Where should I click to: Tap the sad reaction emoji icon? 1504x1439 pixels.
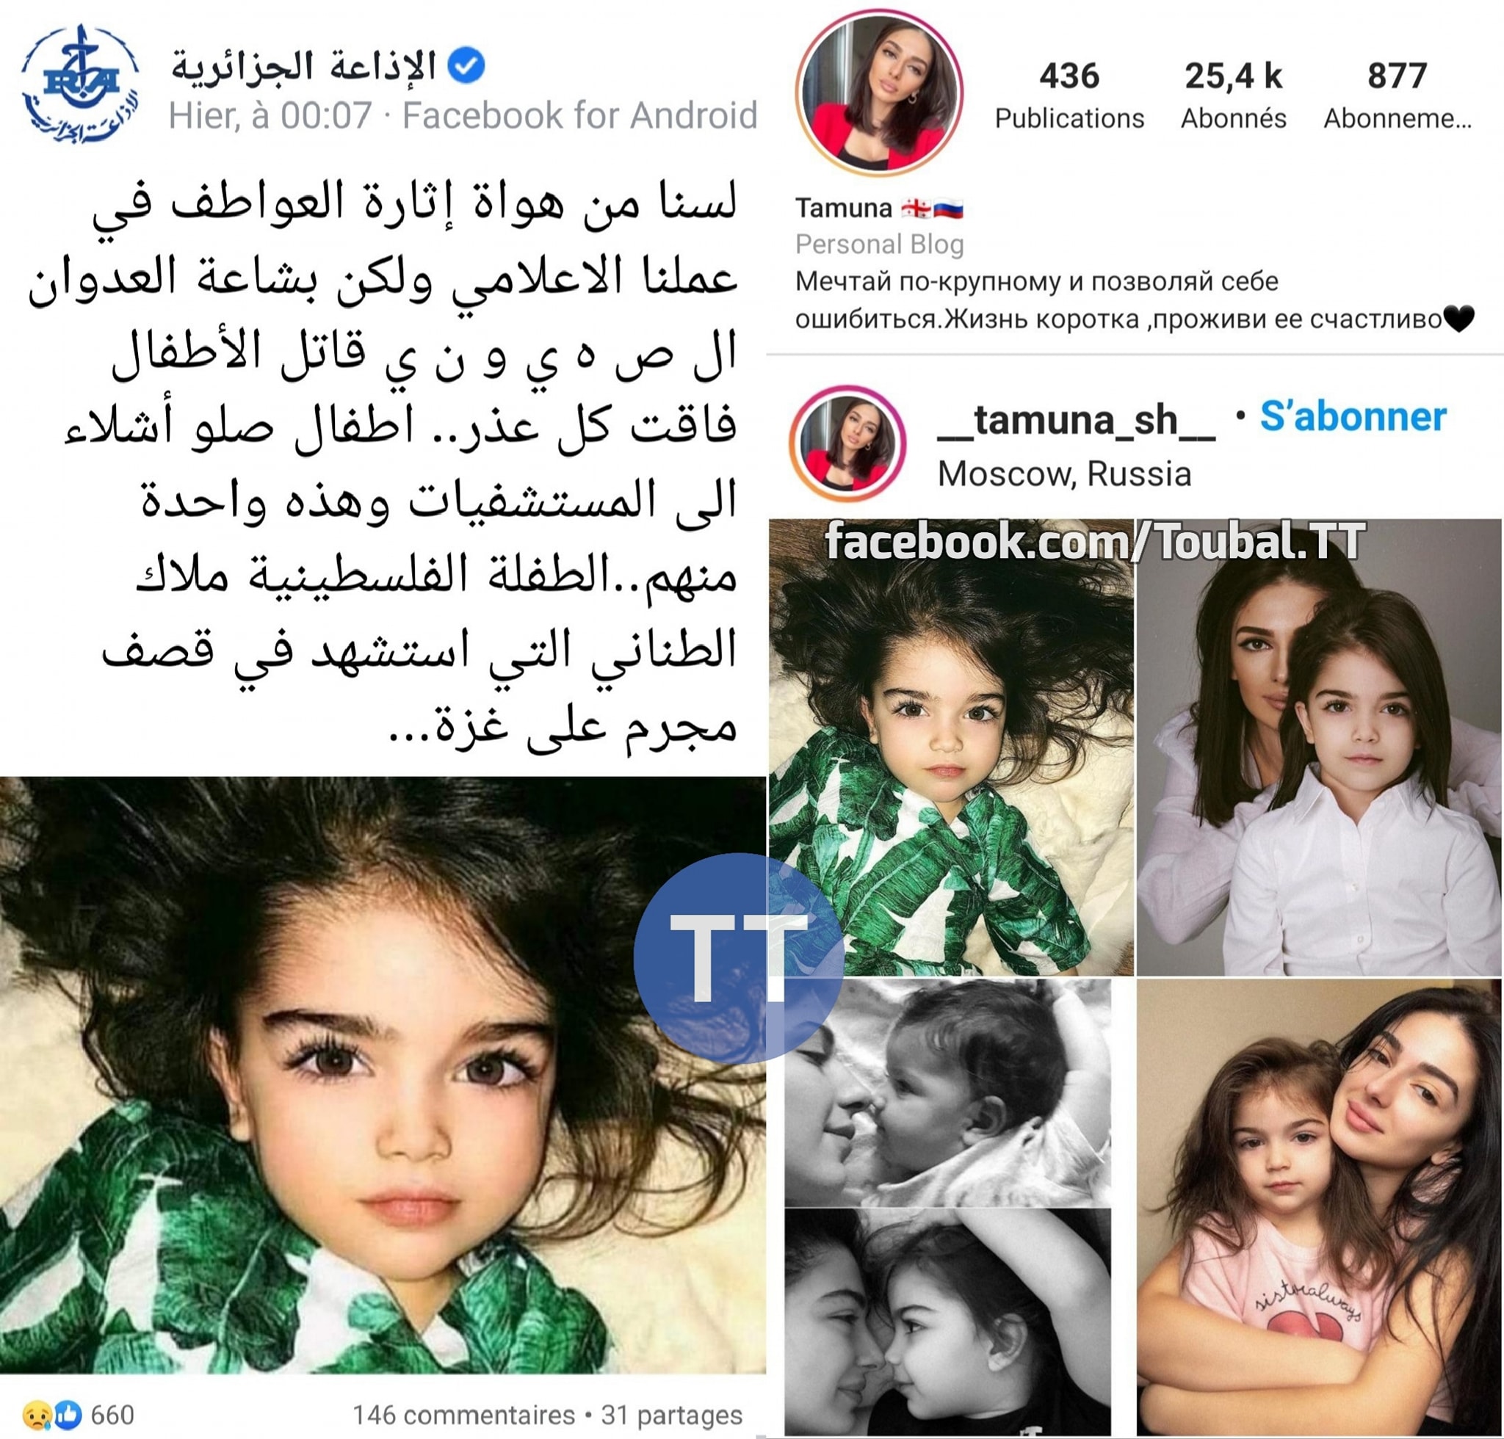click(36, 1415)
